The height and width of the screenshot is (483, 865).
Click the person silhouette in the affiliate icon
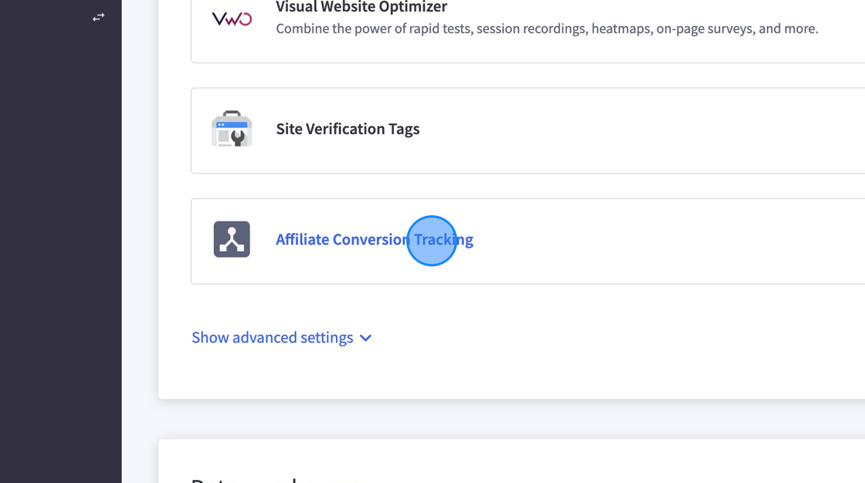coord(232,235)
